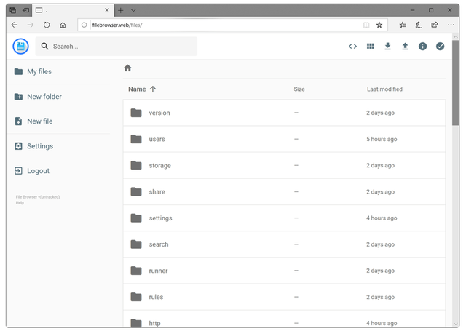Add page to favorites star icon
Viewport: 466px width, 331px height.
click(379, 25)
